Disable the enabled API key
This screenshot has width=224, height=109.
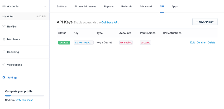[x=201, y=43]
